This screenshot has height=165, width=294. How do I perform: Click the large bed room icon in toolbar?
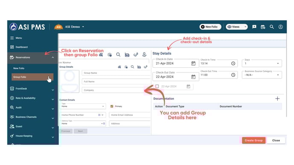coord(127,55)
